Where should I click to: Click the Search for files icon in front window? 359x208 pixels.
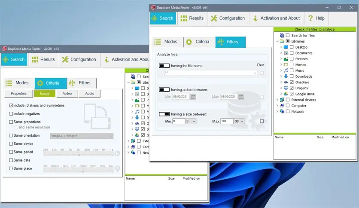(x=282, y=35)
